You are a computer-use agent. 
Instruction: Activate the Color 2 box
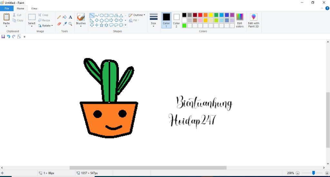[176, 20]
